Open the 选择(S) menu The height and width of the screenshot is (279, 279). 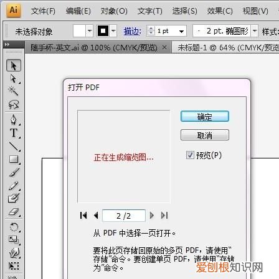pos(185,11)
